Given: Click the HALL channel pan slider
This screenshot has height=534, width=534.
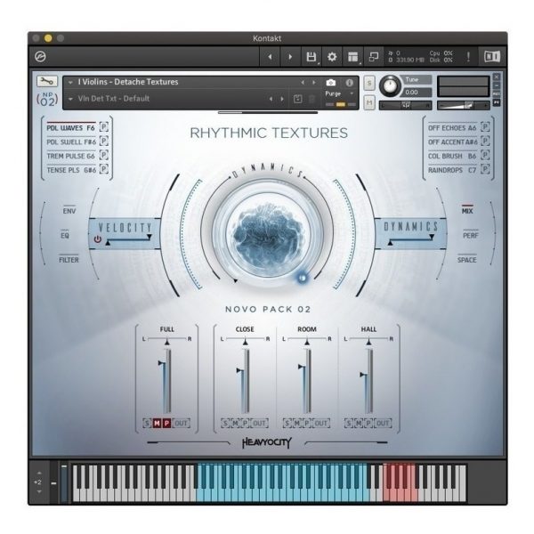Looking at the screenshot, I should [368, 340].
